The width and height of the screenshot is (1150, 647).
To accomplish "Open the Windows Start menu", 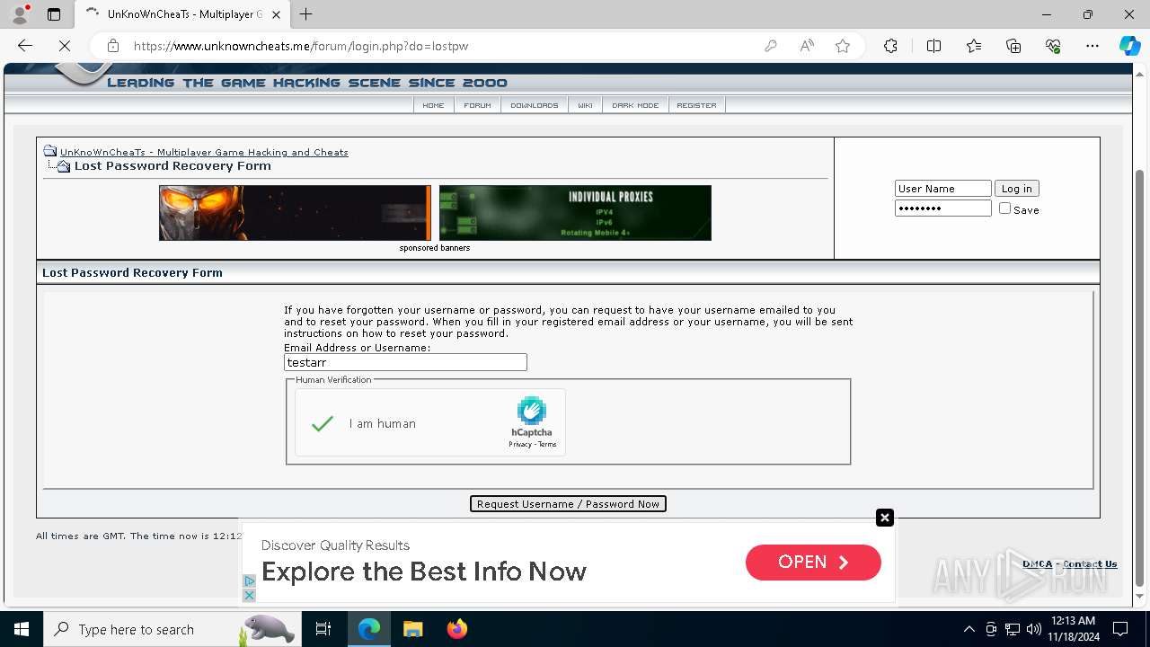I will click(x=22, y=629).
